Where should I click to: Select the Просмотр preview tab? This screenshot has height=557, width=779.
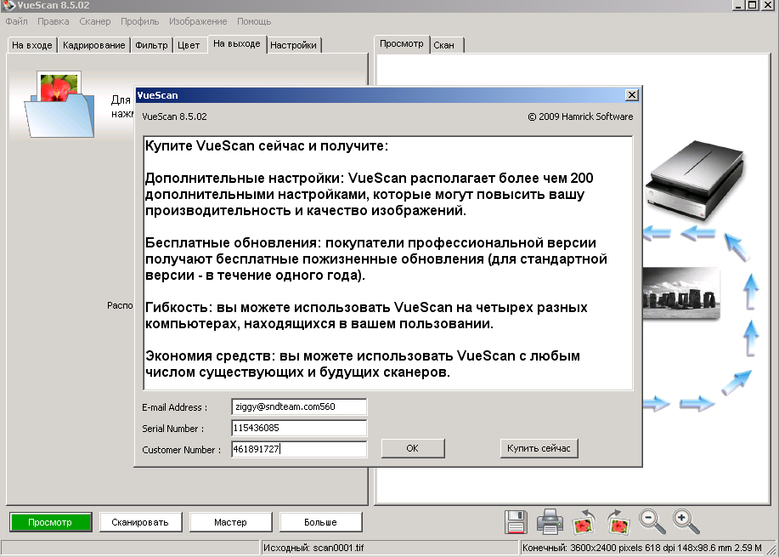pyautogui.click(x=402, y=43)
